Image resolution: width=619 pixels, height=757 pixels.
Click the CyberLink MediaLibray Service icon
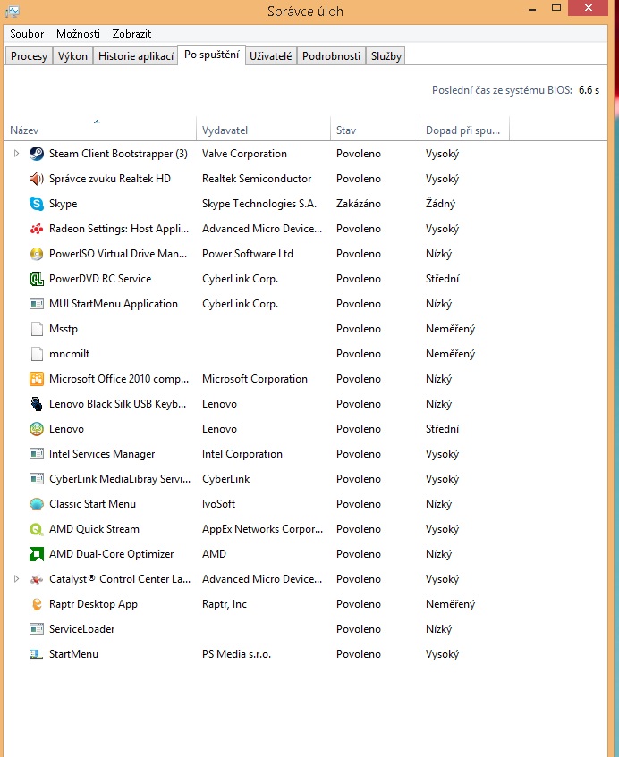(x=37, y=479)
